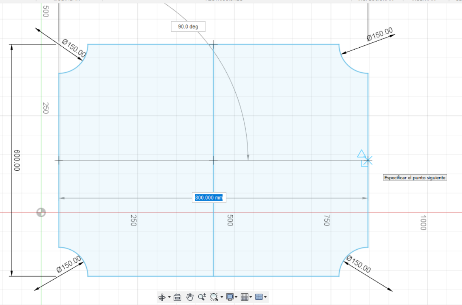Image resolution: width=462 pixels, height=305 pixels.
Task: Select the 600.00 vertical dimension text
Action: click(16, 160)
